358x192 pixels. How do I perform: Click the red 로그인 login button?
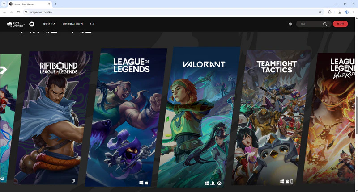pos(340,24)
